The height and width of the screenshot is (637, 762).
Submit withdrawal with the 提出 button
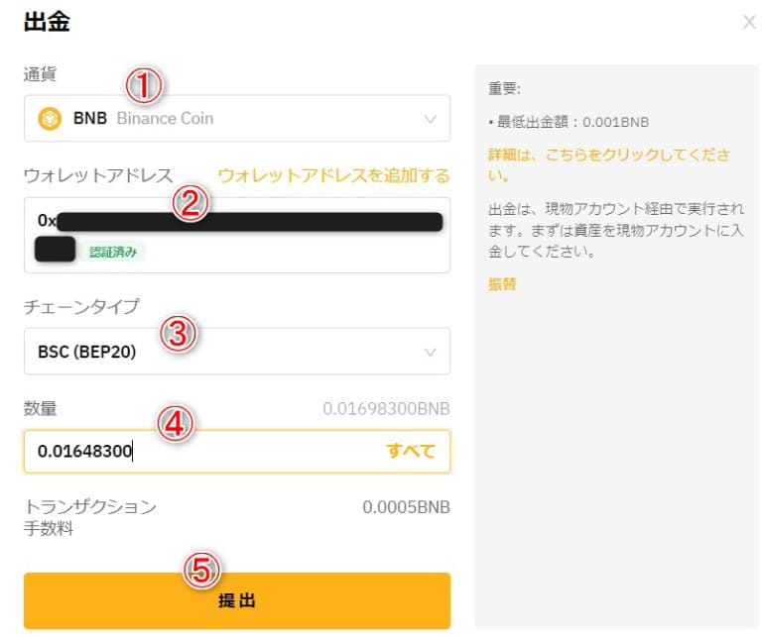237,600
